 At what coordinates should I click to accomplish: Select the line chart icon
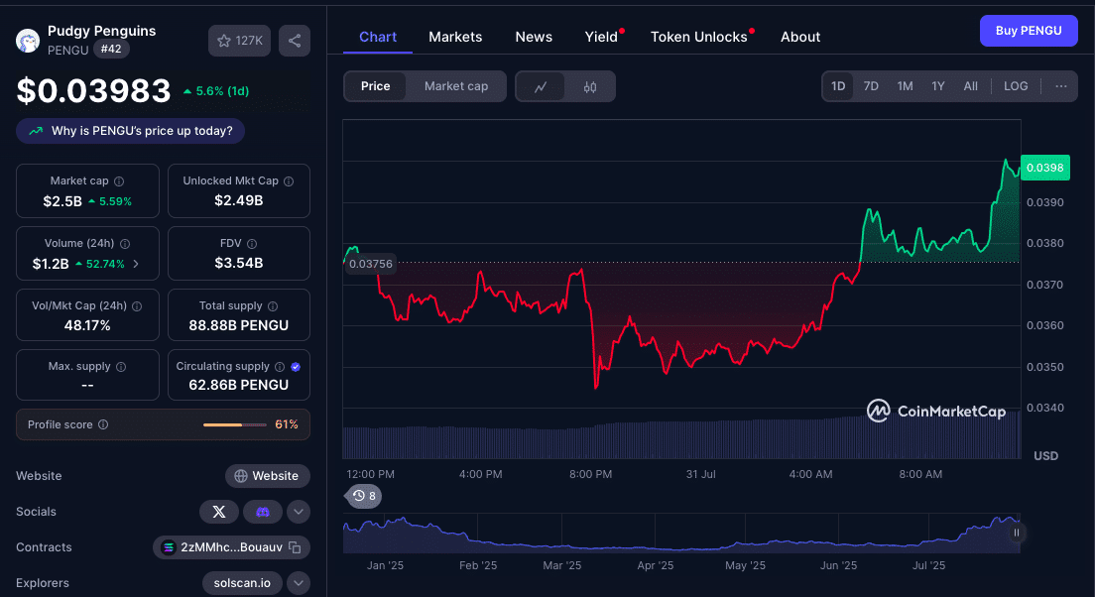tap(541, 86)
